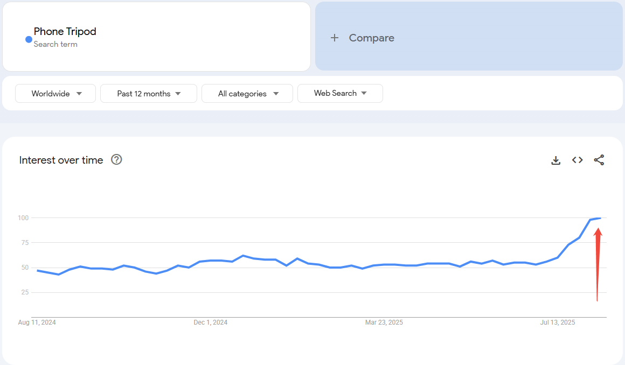This screenshot has width=625, height=365.
Task: Click the angle brackets icon in chart header
Action: click(577, 160)
